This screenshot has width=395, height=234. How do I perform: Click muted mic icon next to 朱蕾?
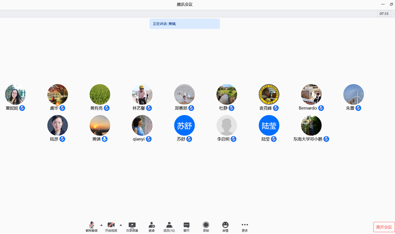pos(358,108)
